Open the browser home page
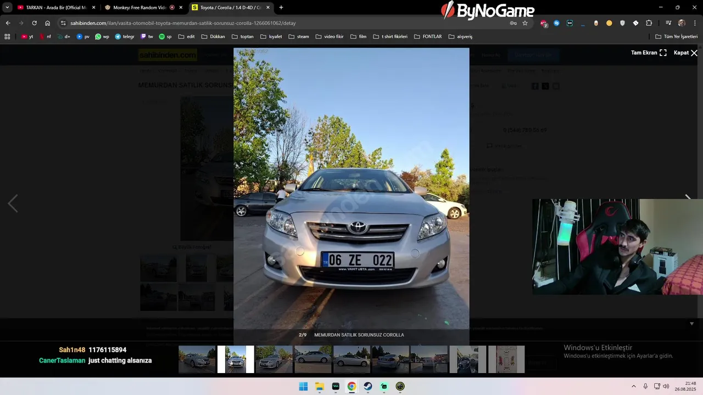Image resolution: width=703 pixels, height=395 pixels. point(47,23)
